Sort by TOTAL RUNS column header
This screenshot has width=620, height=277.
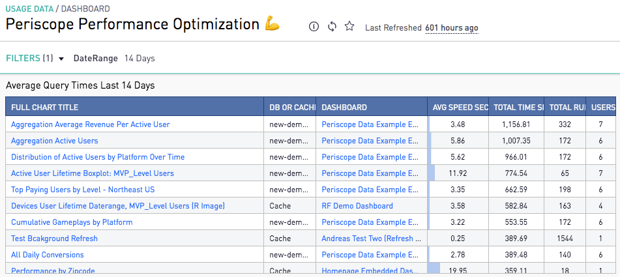click(565, 107)
